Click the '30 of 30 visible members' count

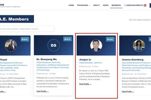click(140, 20)
